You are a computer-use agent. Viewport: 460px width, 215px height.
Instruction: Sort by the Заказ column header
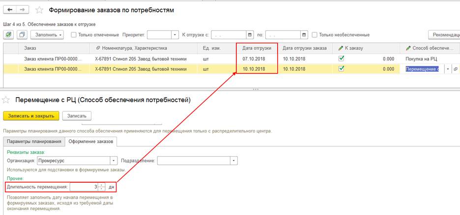coord(55,48)
